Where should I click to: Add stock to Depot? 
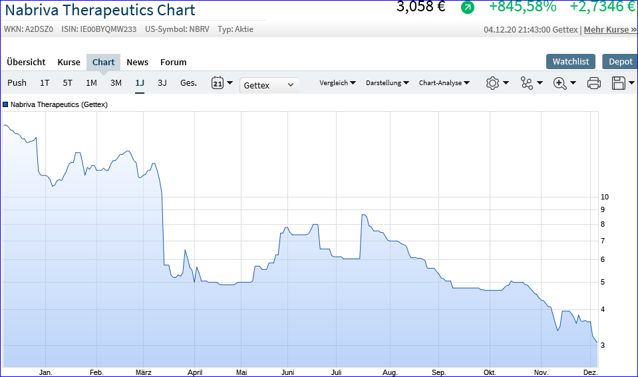(620, 61)
